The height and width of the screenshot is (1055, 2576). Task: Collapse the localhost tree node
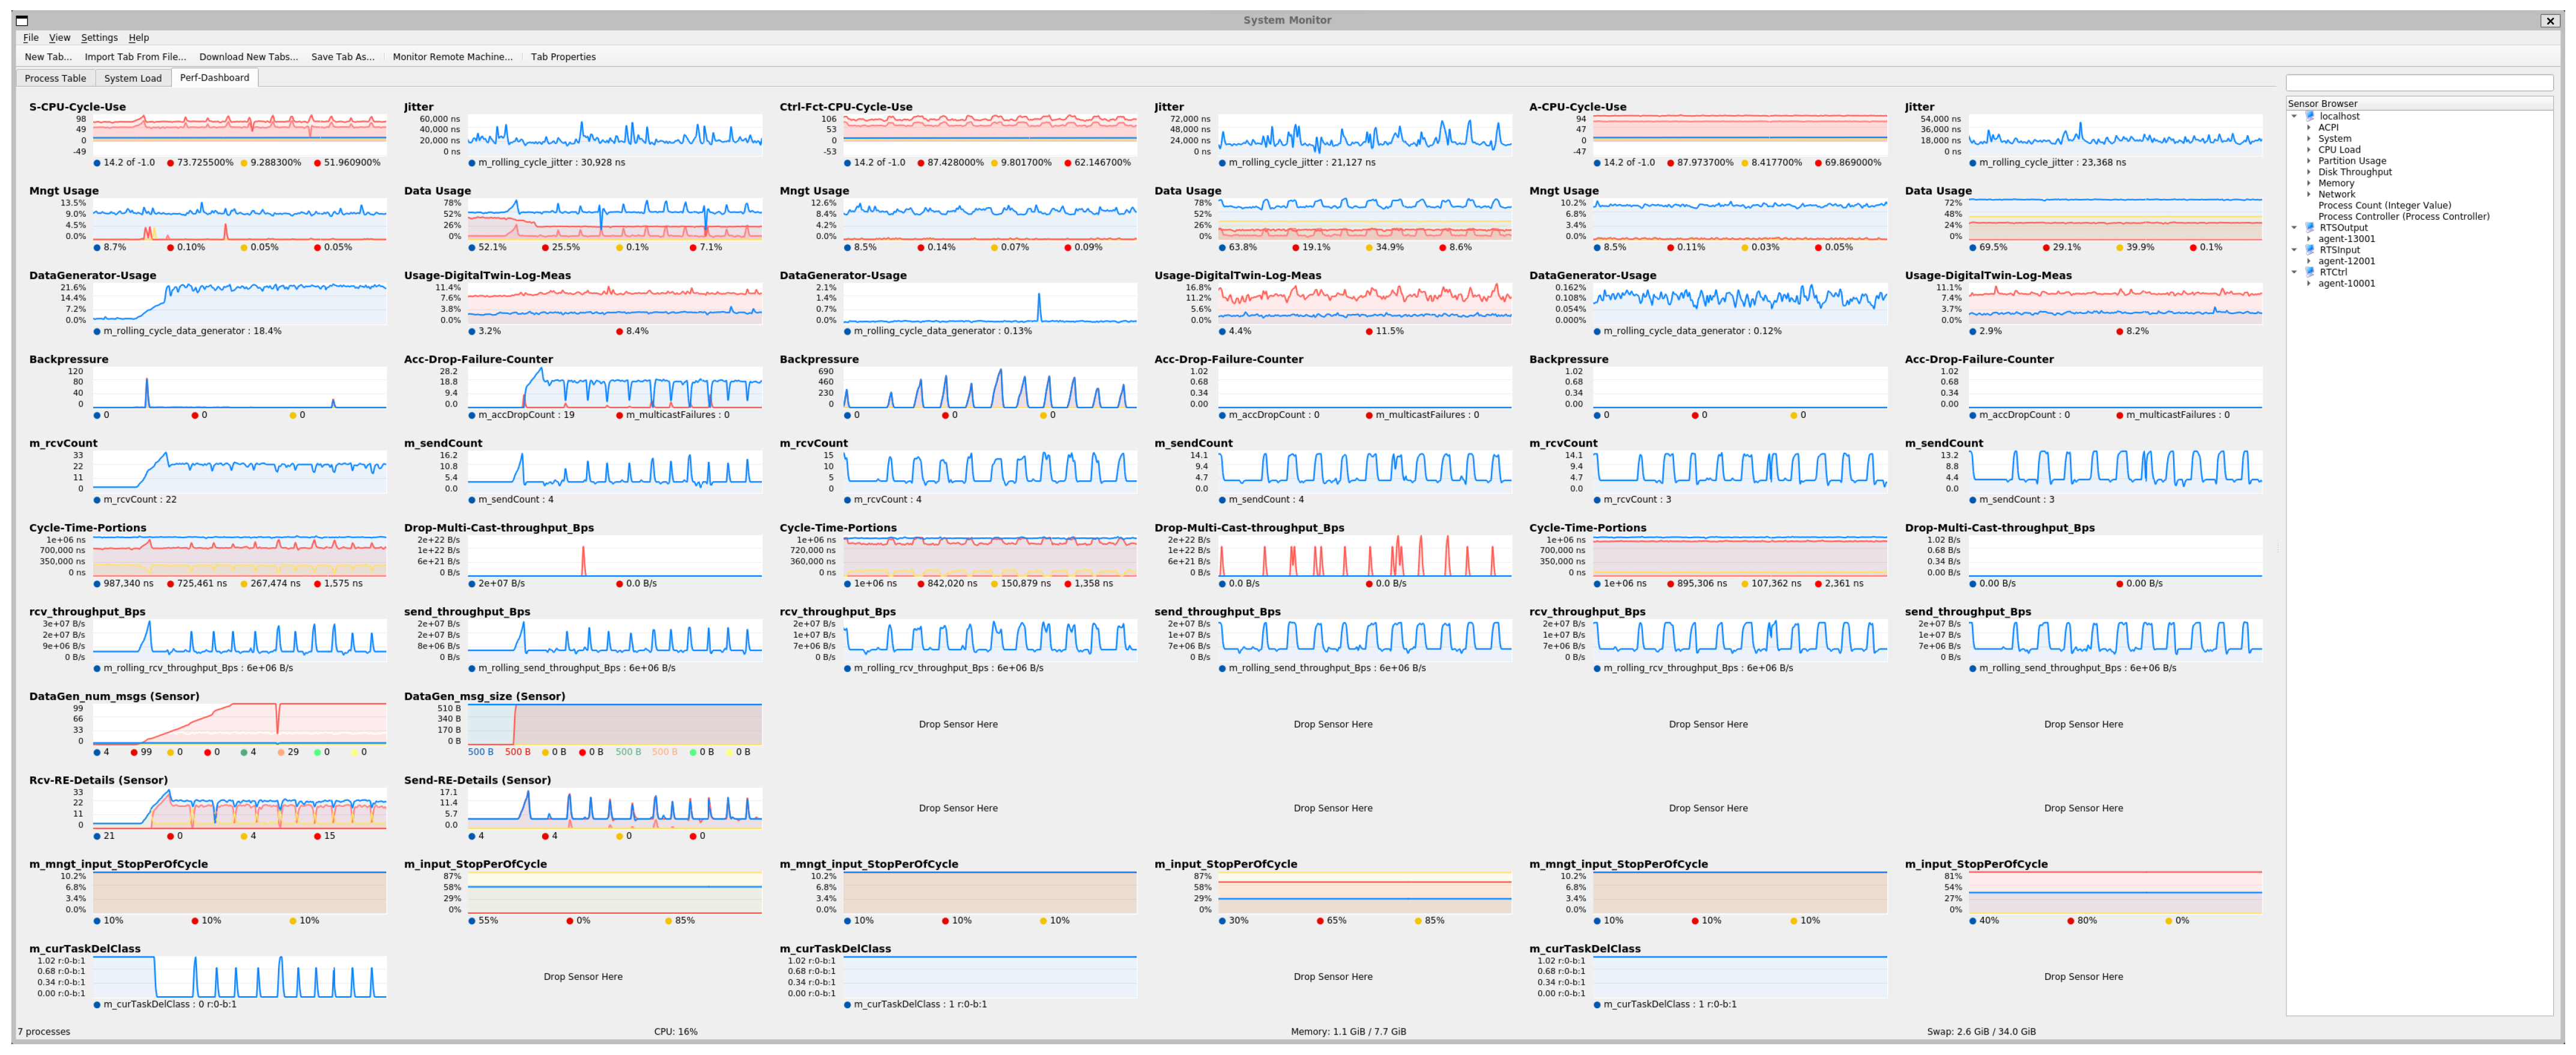2294,116
